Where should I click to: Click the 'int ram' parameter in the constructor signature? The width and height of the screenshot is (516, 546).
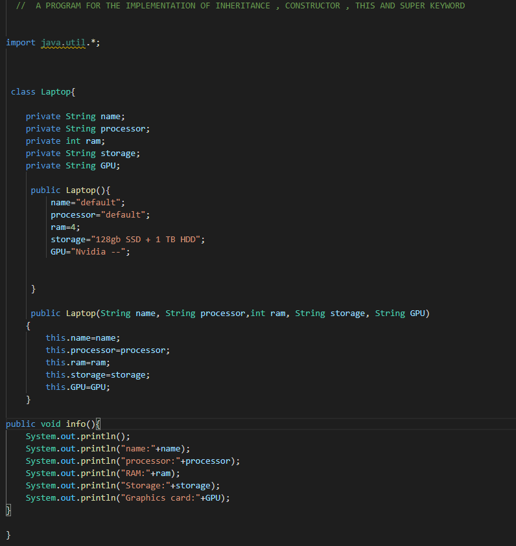(x=268, y=313)
